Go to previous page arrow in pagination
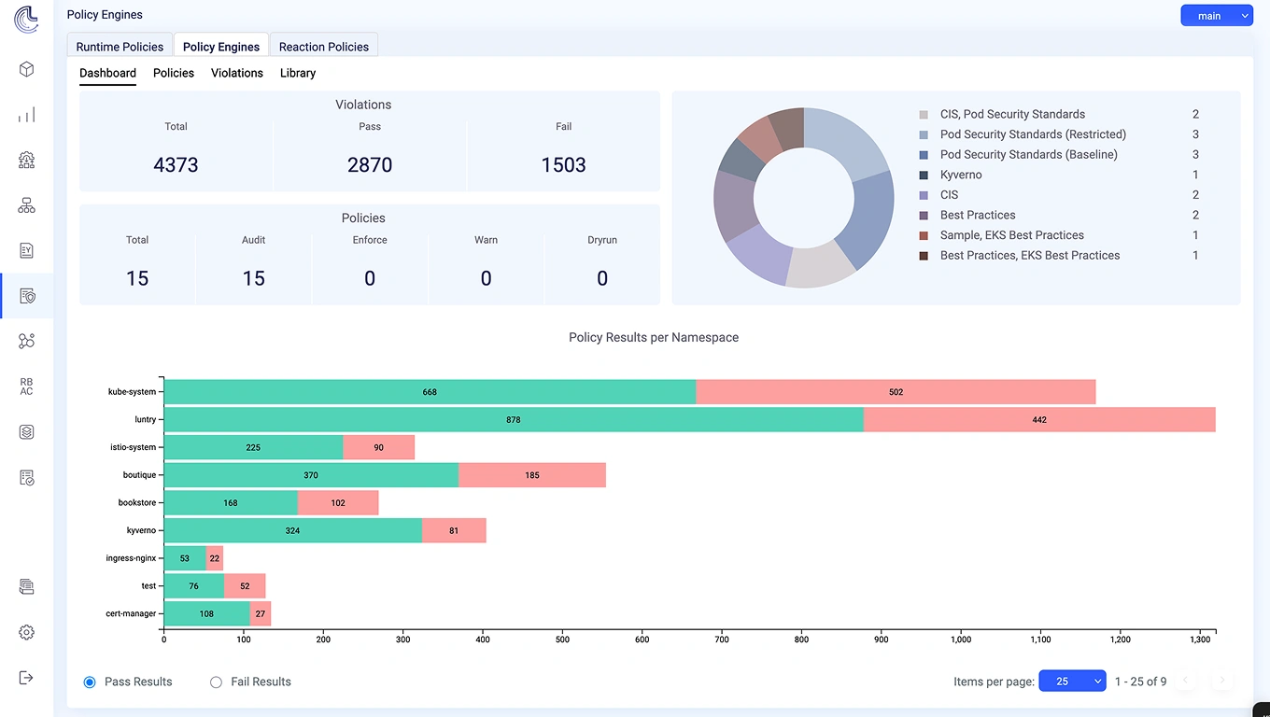This screenshot has height=717, width=1270. click(1186, 681)
